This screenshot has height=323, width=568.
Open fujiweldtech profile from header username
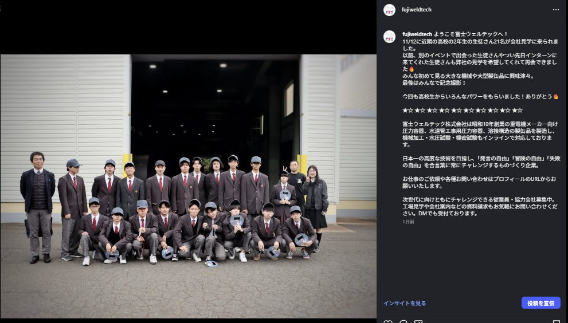coord(417,10)
